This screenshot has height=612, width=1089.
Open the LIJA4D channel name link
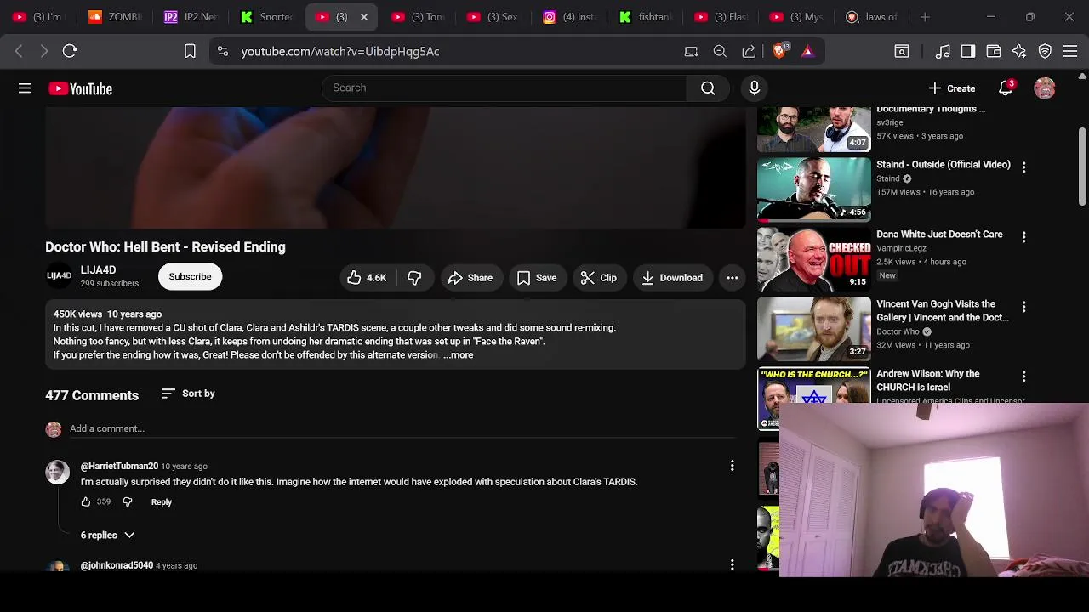click(x=98, y=269)
